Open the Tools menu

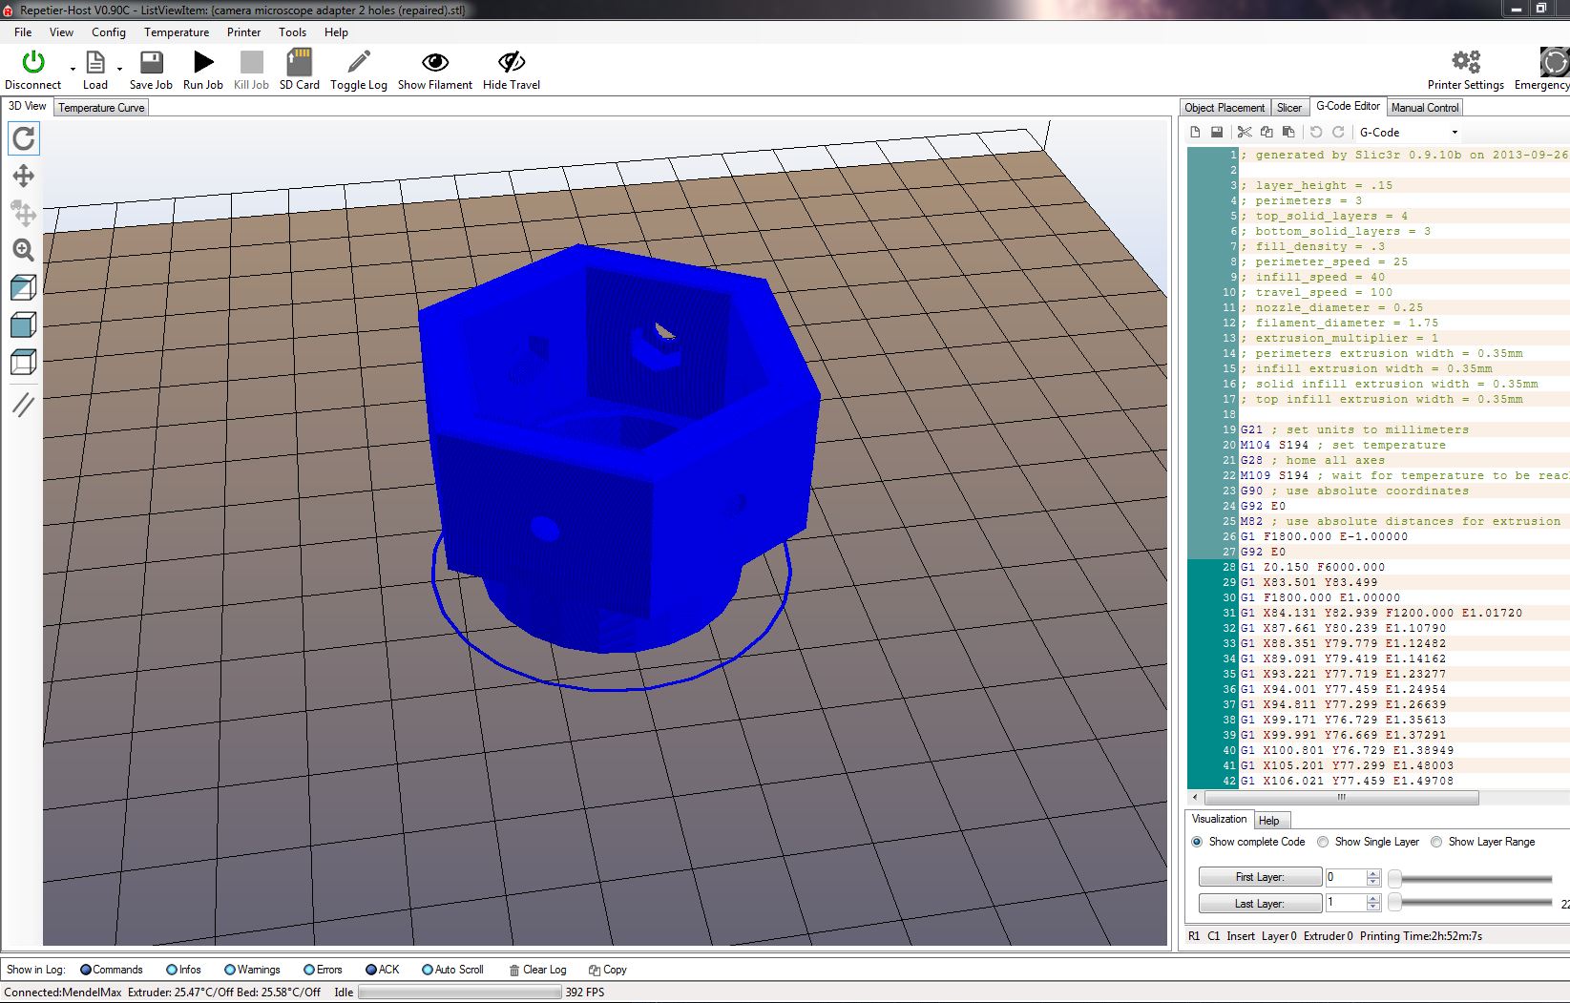coord(292,31)
